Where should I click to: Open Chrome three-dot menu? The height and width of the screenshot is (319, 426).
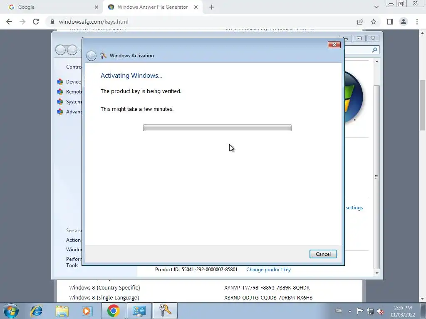417,22
